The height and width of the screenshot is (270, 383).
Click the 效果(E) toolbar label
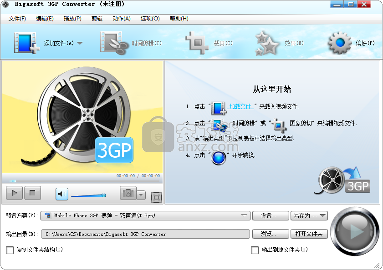click(294, 43)
